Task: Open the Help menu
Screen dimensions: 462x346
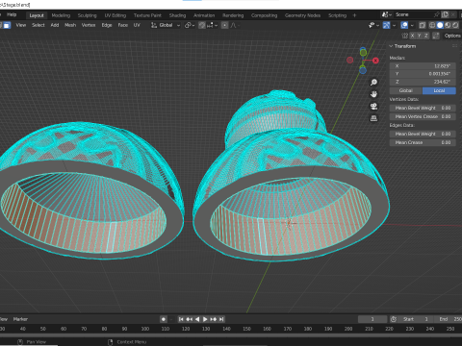Action: point(12,14)
